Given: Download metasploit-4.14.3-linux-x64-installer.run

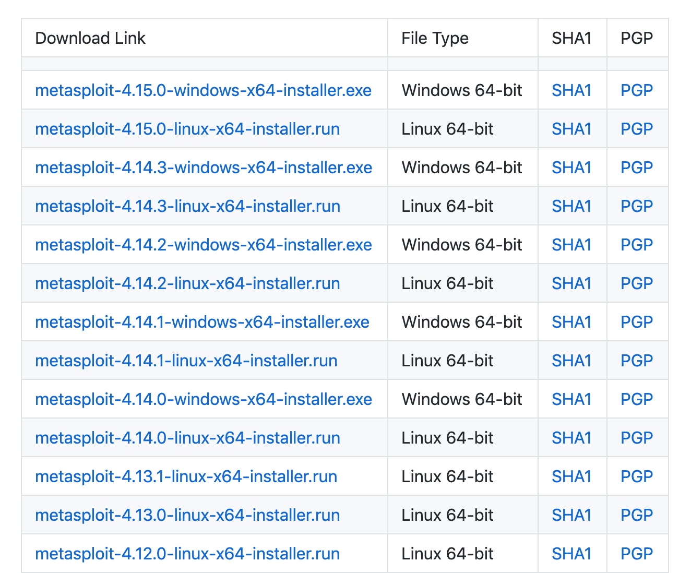Looking at the screenshot, I should (x=187, y=206).
